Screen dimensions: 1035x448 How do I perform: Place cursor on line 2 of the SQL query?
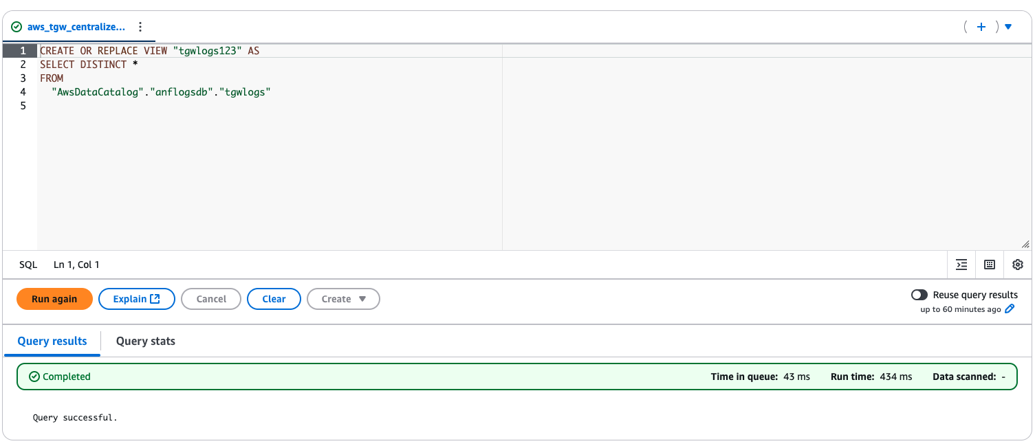(x=89, y=64)
